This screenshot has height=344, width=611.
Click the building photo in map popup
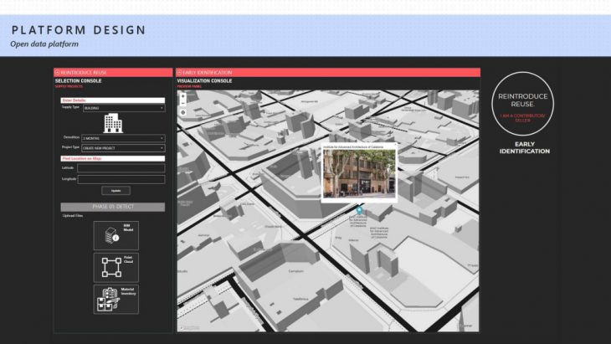(359, 172)
